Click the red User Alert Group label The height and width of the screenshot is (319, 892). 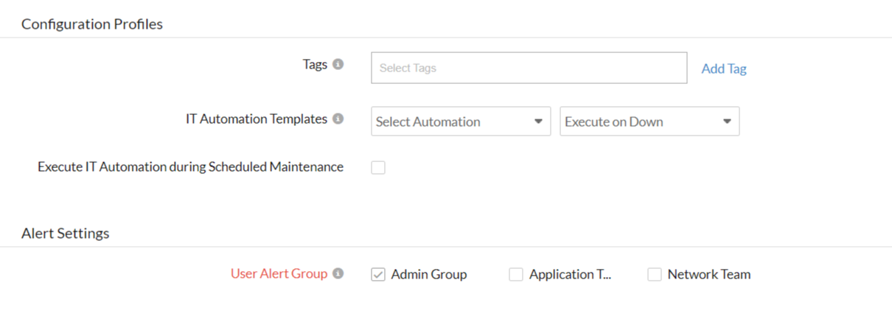pos(279,273)
